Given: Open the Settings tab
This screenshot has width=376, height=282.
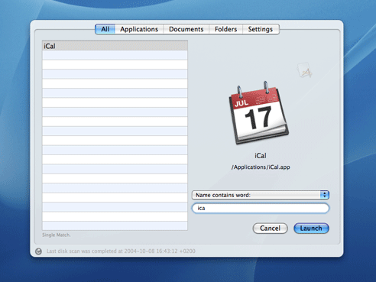Looking at the screenshot, I should (x=261, y=29).
